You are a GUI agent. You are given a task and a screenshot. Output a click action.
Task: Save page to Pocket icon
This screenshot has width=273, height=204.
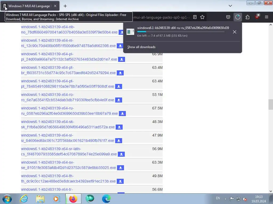click(228, 17)
